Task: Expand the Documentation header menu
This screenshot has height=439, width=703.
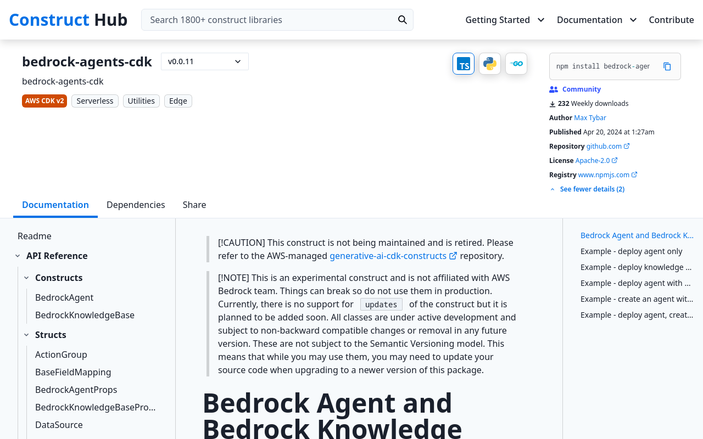Action: [x=597, y=20]
